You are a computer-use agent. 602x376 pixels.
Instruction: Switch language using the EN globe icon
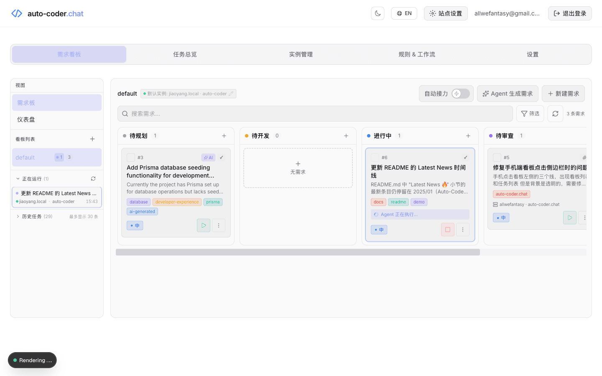pyautogui.click(x=404, y=13)
